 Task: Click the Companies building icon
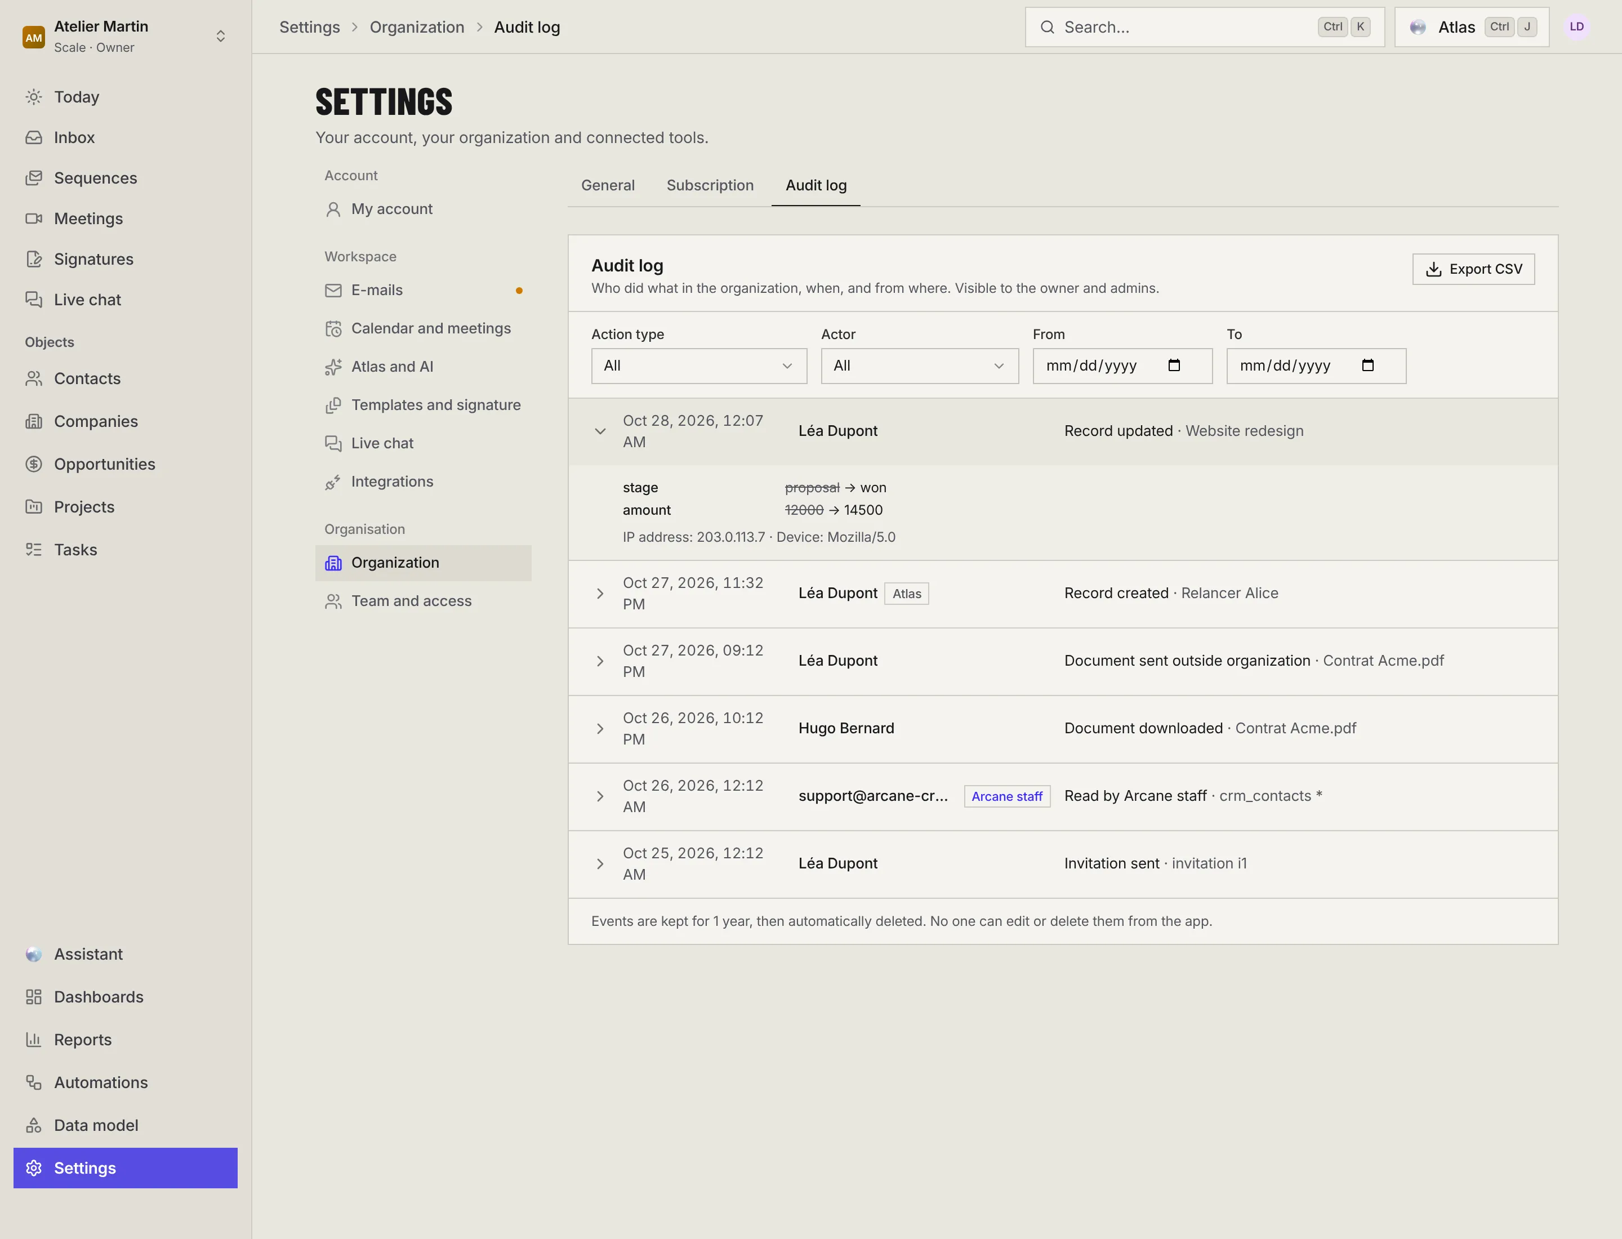34,421
